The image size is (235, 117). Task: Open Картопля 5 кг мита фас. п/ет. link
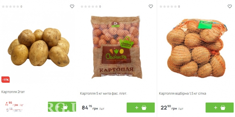pos(104,93)
